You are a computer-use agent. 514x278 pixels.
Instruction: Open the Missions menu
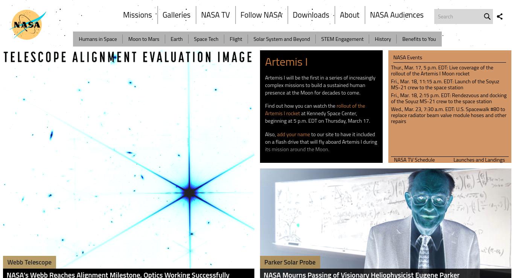137,15
